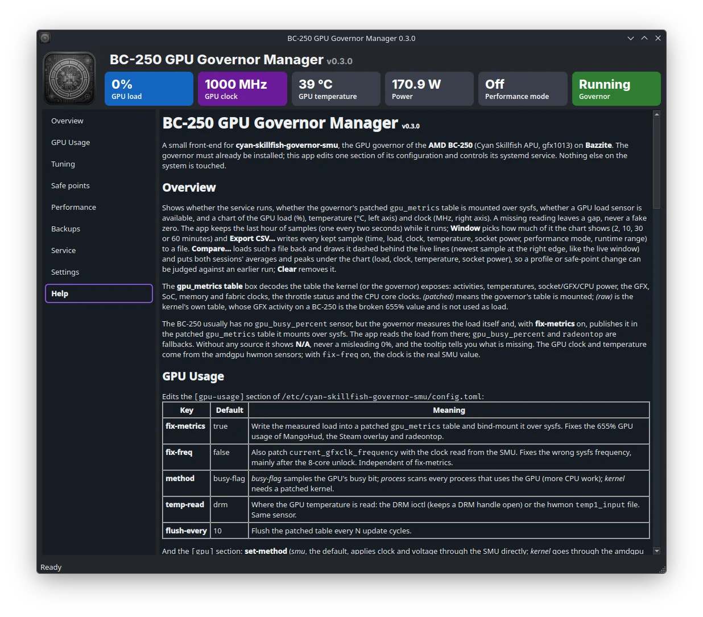Click the 'temp-read' key cell
The width and height of the screenshot is (703, 617).
(x=187, y=510)
